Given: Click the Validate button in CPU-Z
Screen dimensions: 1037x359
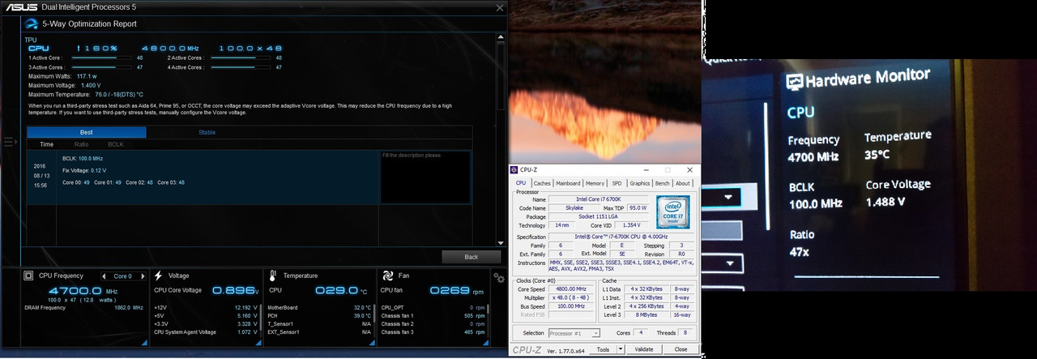Looking at the screenshot, I should tap(643, 349).
